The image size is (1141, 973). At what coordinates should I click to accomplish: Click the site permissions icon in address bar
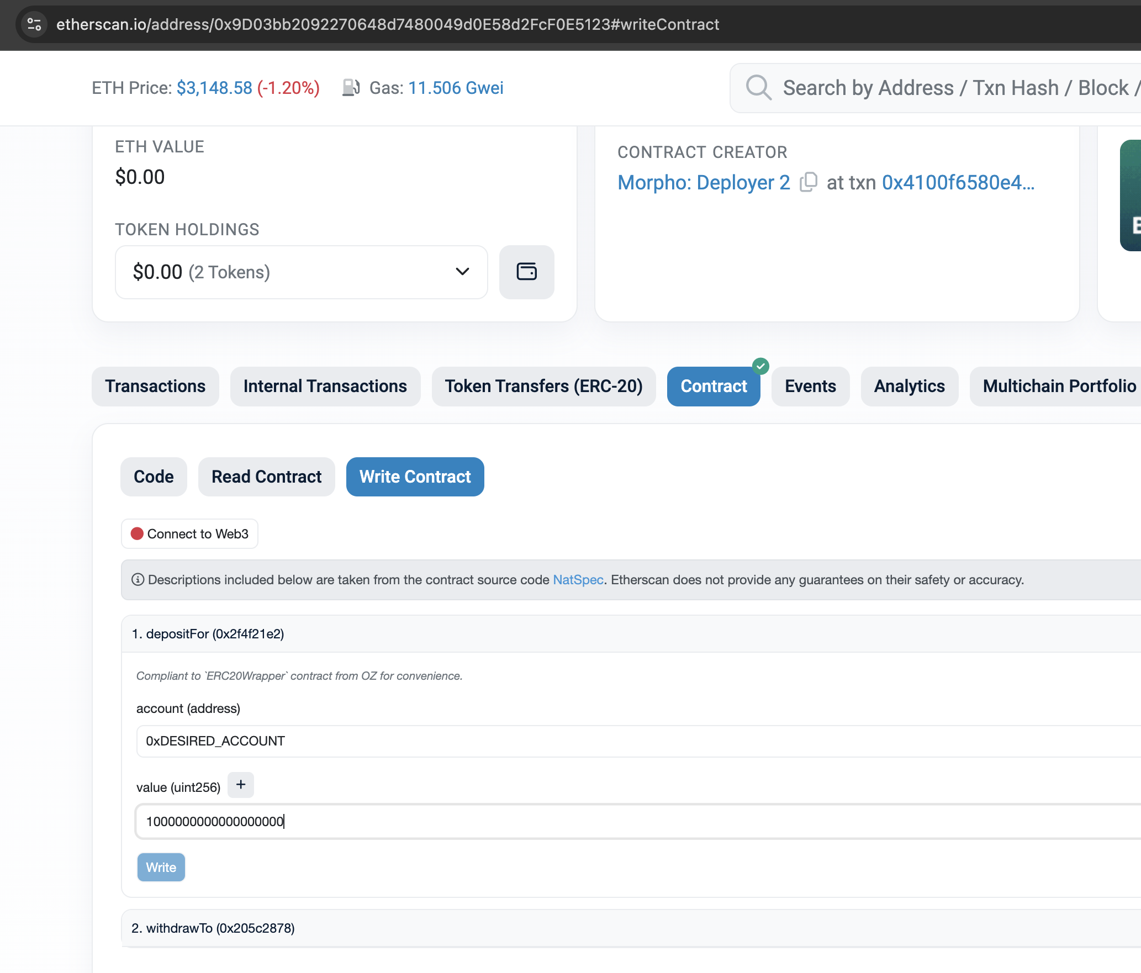[x=34, y=24]
